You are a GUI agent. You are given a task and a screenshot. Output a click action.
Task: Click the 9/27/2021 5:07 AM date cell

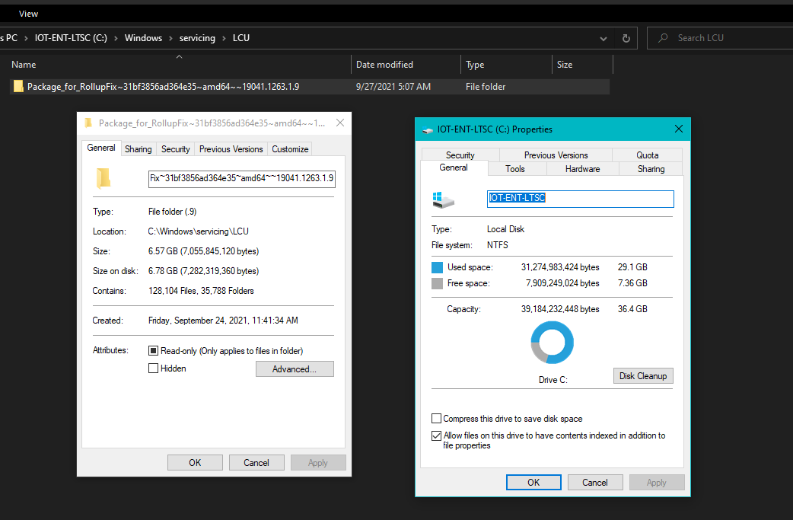tap(393, 87)
